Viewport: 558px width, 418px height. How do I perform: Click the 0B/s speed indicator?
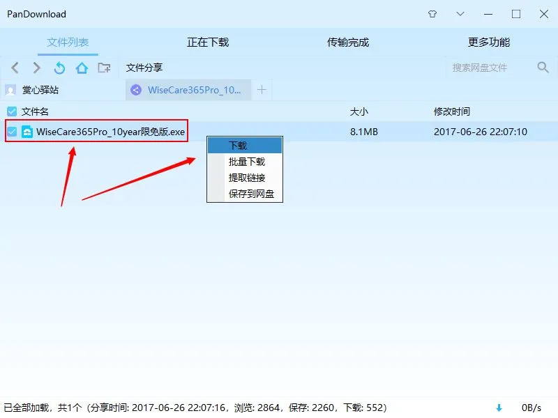(531, 408)
